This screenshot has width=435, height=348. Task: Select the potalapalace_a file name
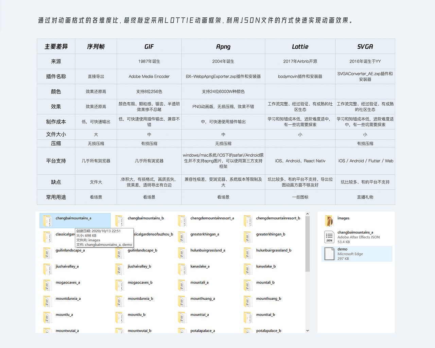click(203, 331)
